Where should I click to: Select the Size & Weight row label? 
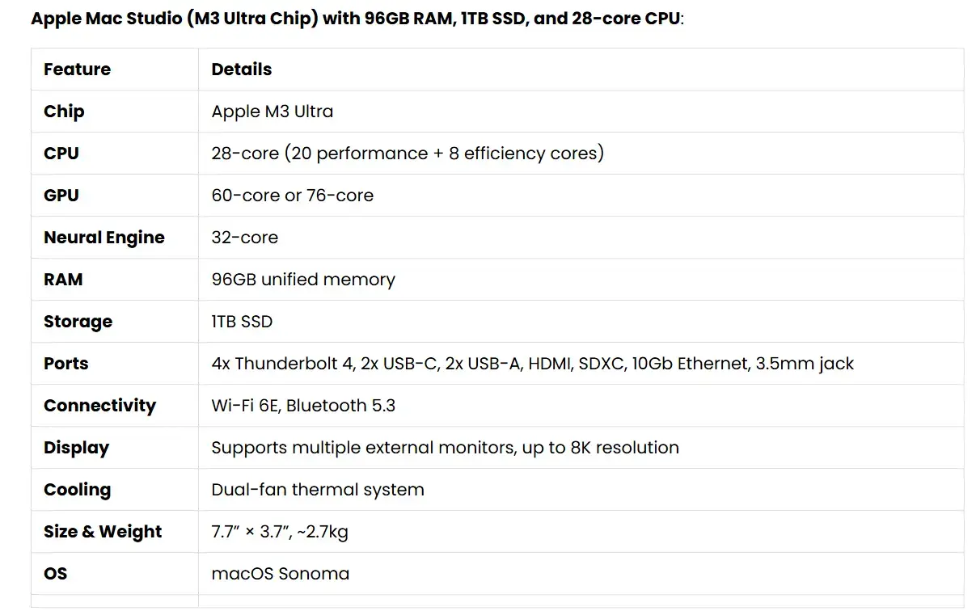103,532
